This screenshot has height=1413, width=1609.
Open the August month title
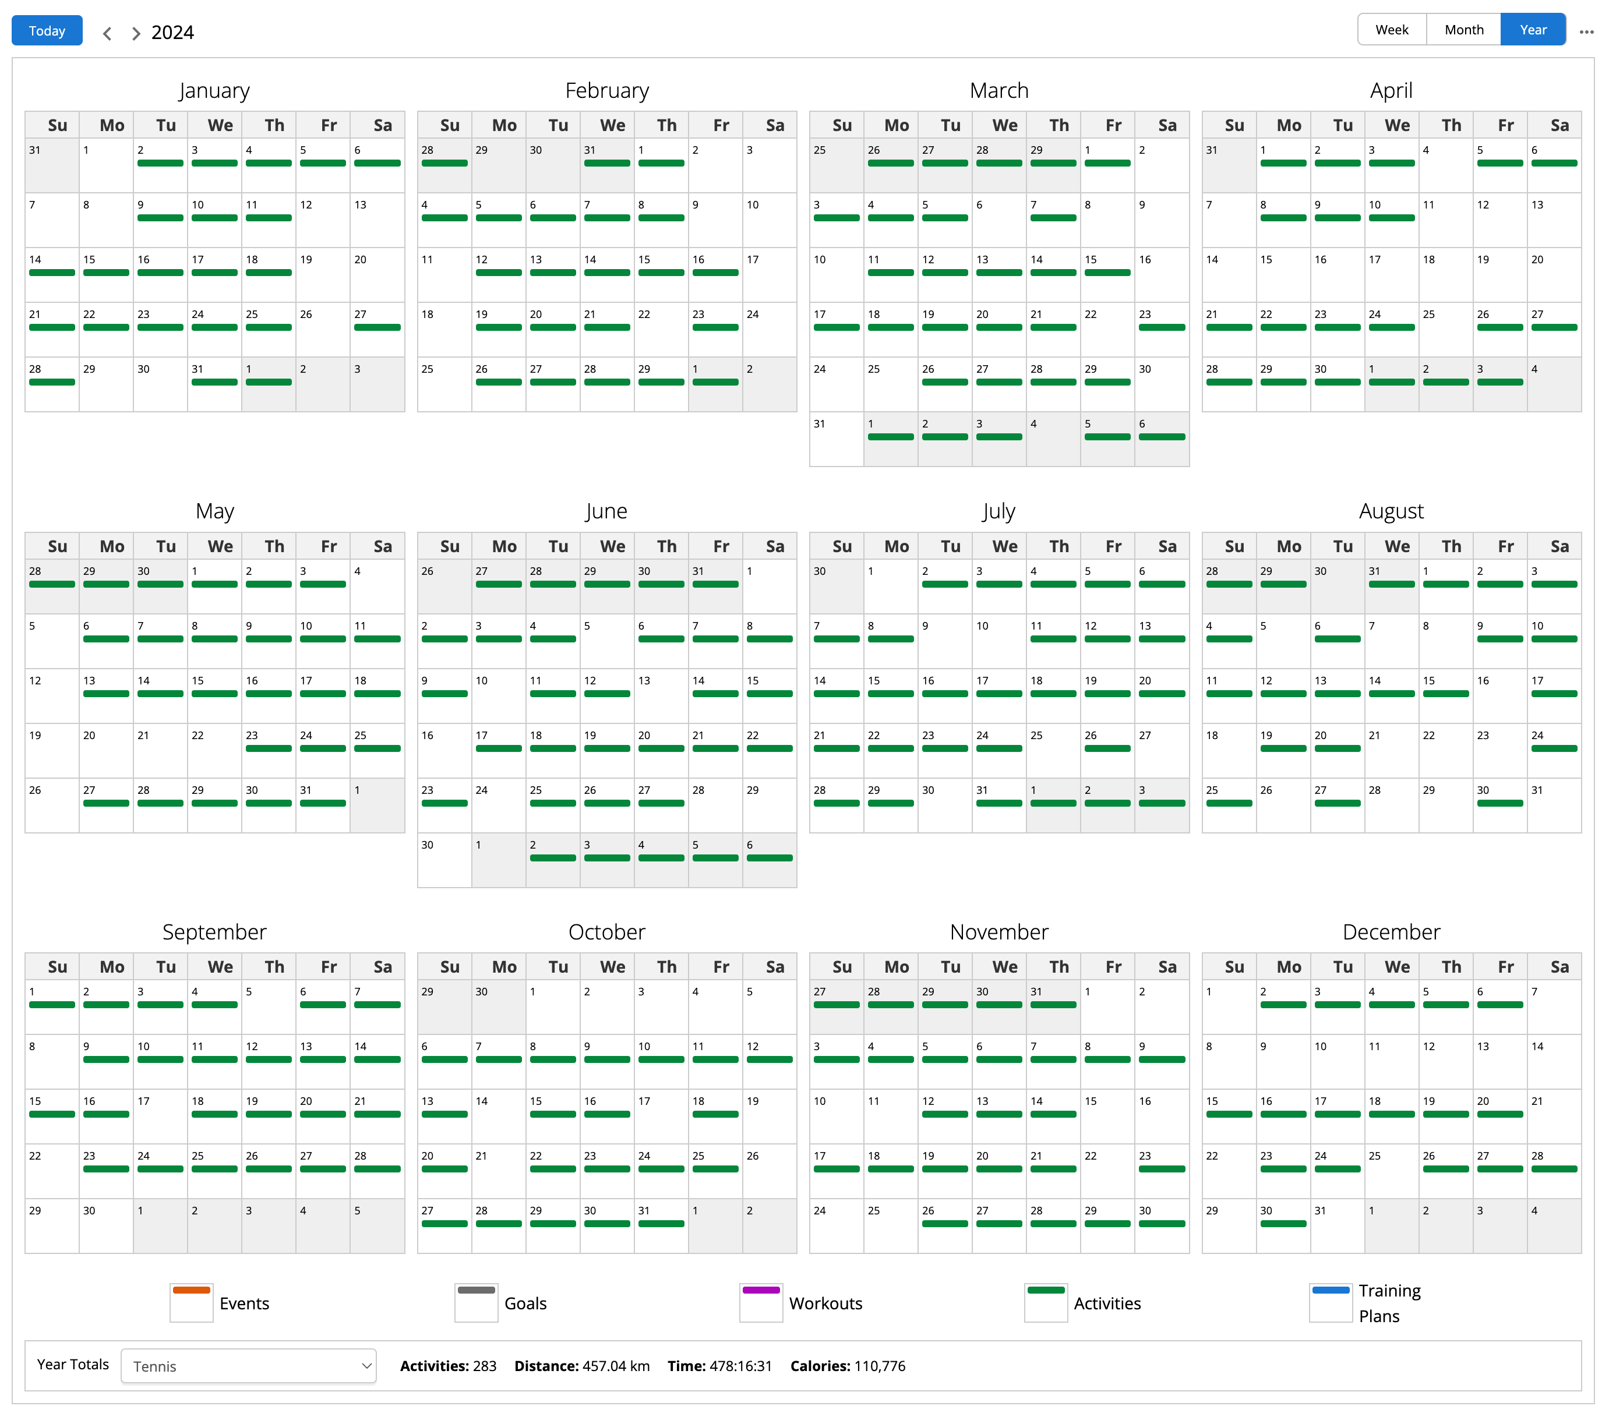click(x=1391, y=511)
